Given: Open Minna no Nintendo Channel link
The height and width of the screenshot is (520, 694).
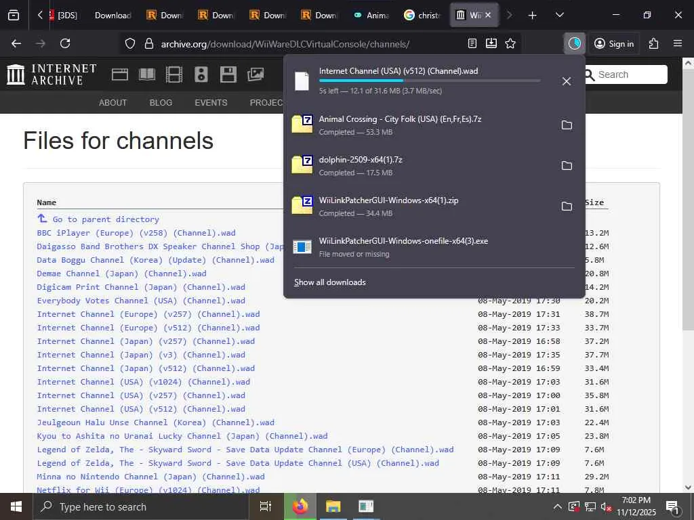Looking at the screenshot, I should pyautogui.click(x=150, y=477).
